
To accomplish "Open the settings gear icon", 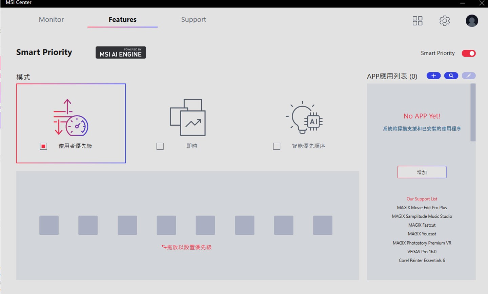I will tap(445, 21).
